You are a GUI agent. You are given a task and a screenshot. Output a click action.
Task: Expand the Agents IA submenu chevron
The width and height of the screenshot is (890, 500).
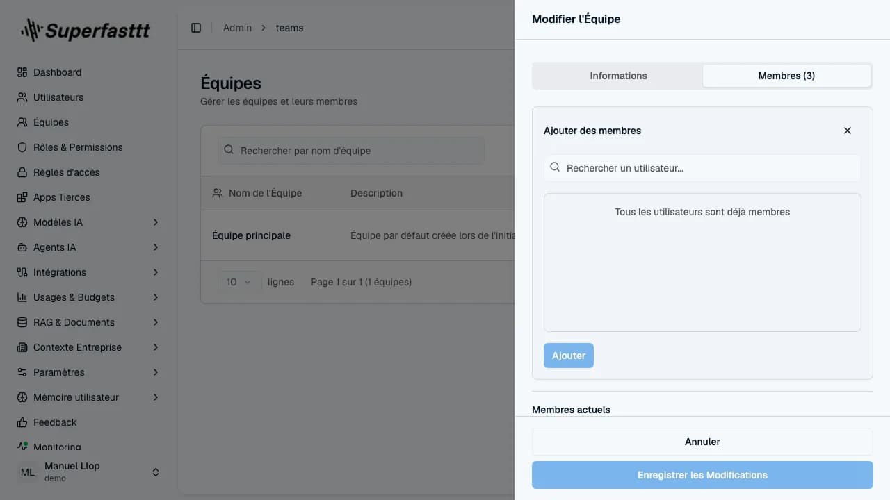click(x=156, y=247)
